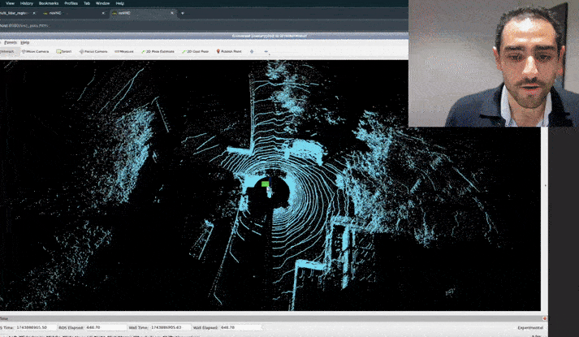Click the minus icon to remove tool
579x337 pixels.
click(266, 51)
